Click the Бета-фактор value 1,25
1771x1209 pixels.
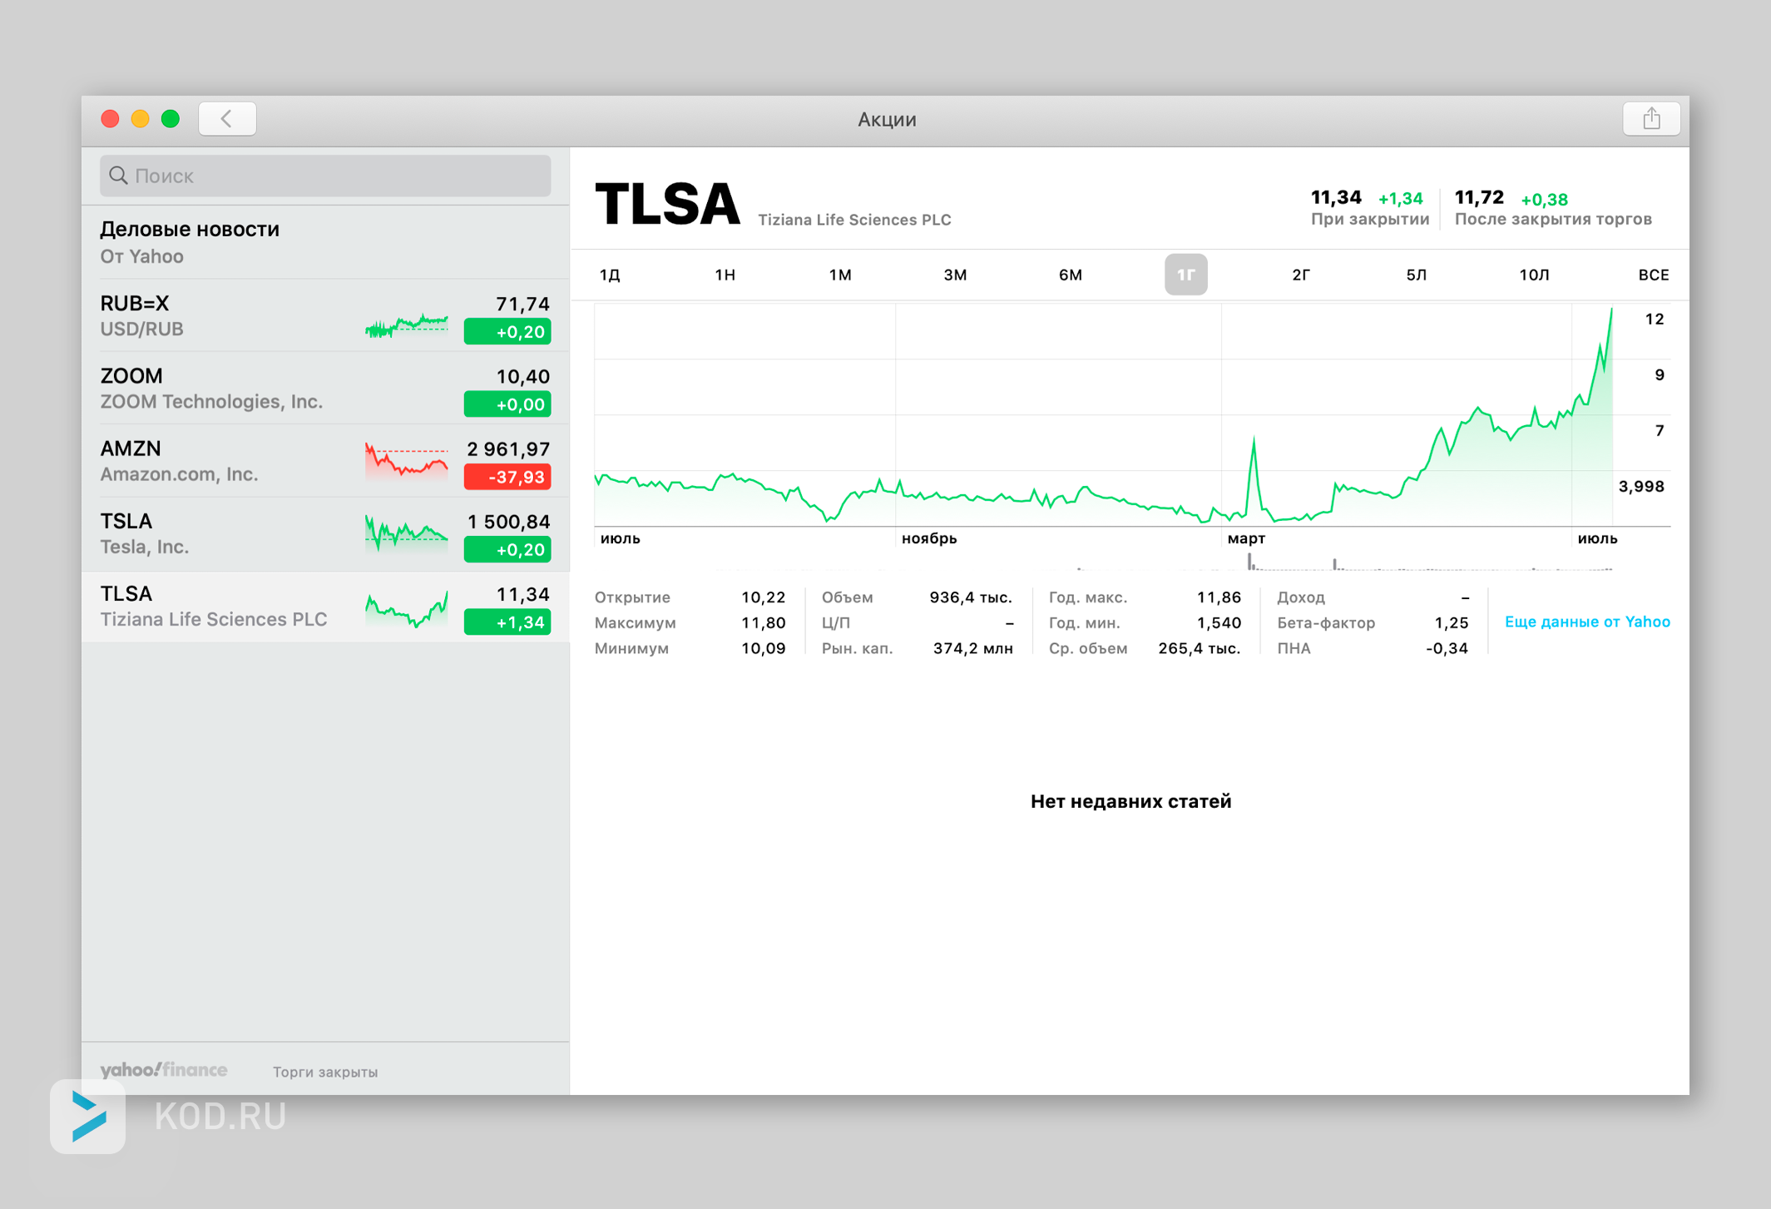(1452, 622)
